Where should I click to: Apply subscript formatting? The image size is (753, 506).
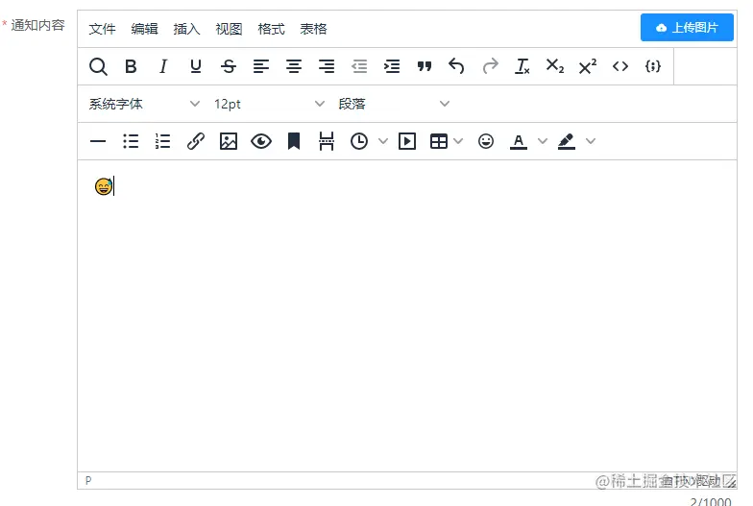555,66
